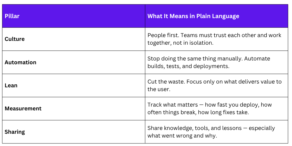Click the "Lean" pillar cell
Screen dimensions: 292x146
(x=11, y=86)
